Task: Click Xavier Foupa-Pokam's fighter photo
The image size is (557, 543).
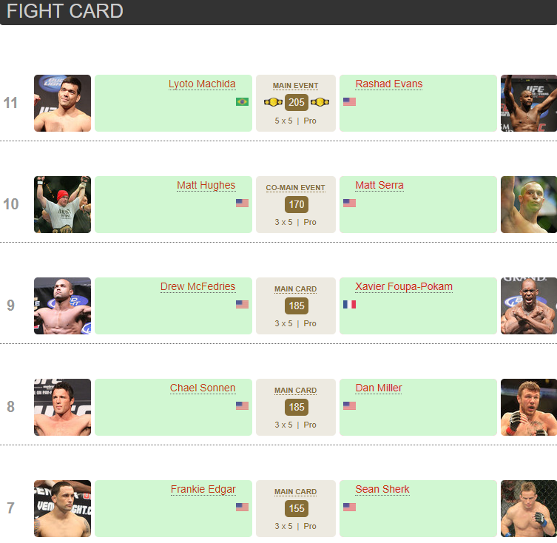Action: (528, 306)
